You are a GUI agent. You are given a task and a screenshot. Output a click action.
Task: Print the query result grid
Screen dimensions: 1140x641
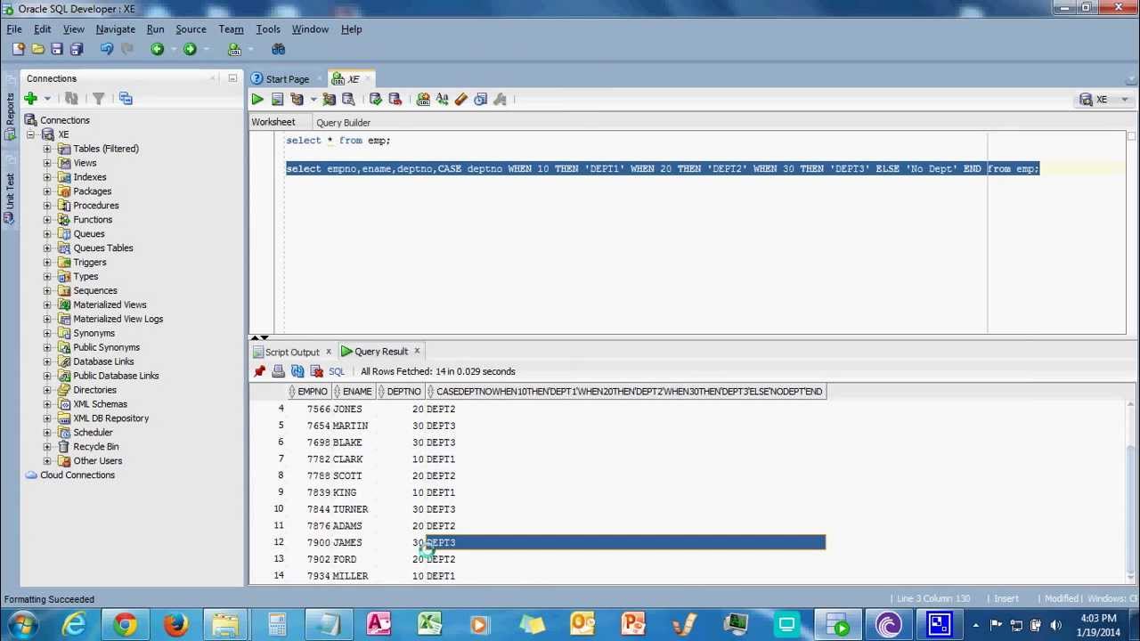(278, 371)
